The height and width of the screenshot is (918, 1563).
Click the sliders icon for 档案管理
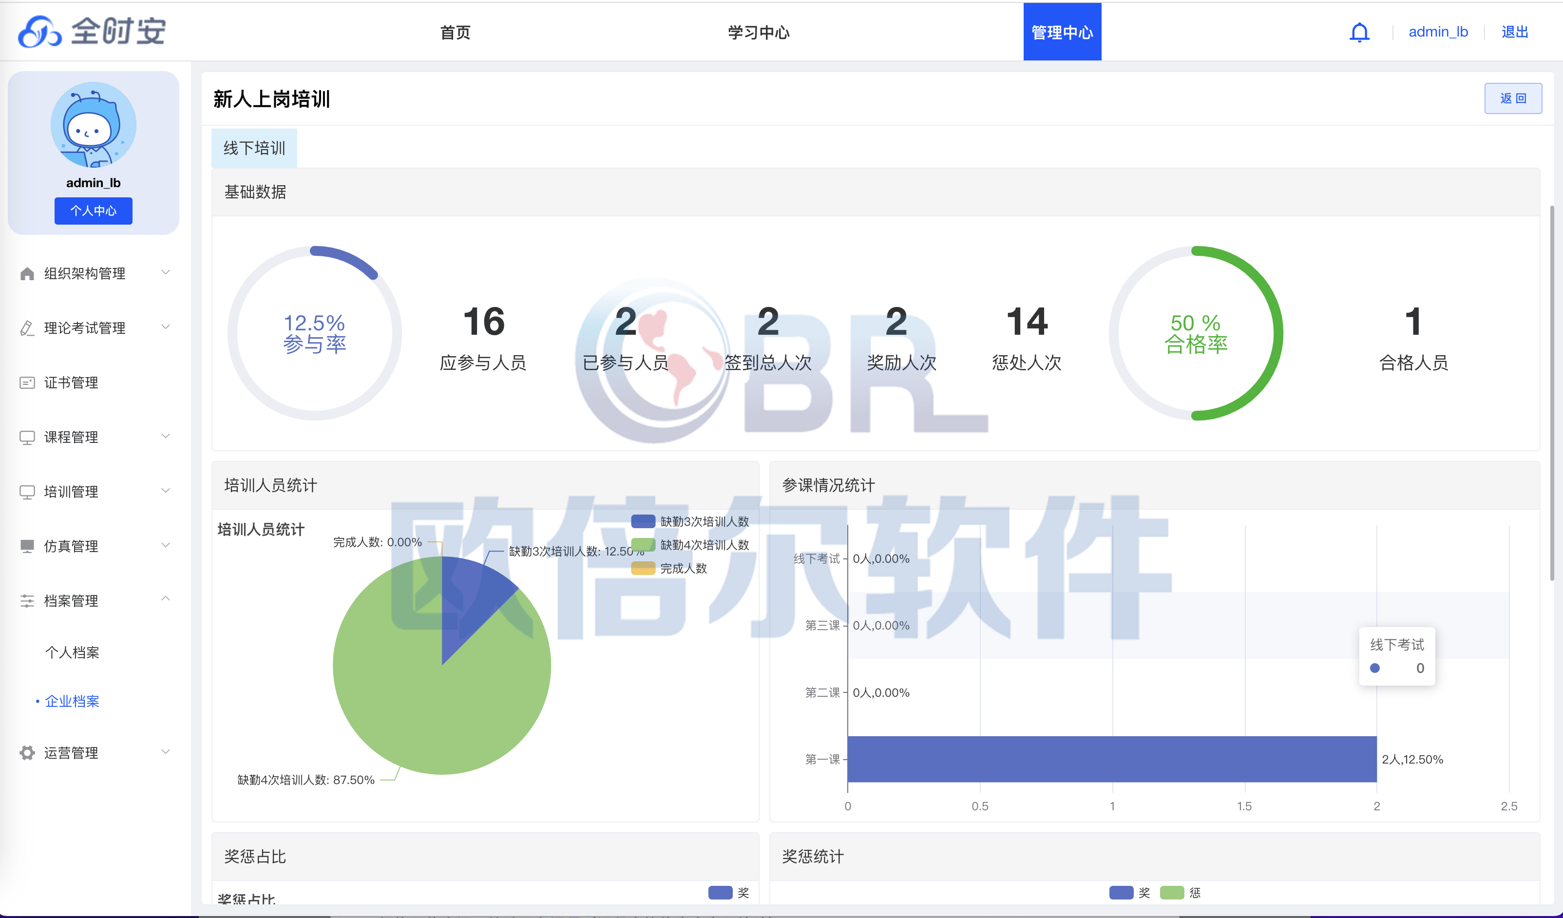(27, 601)
